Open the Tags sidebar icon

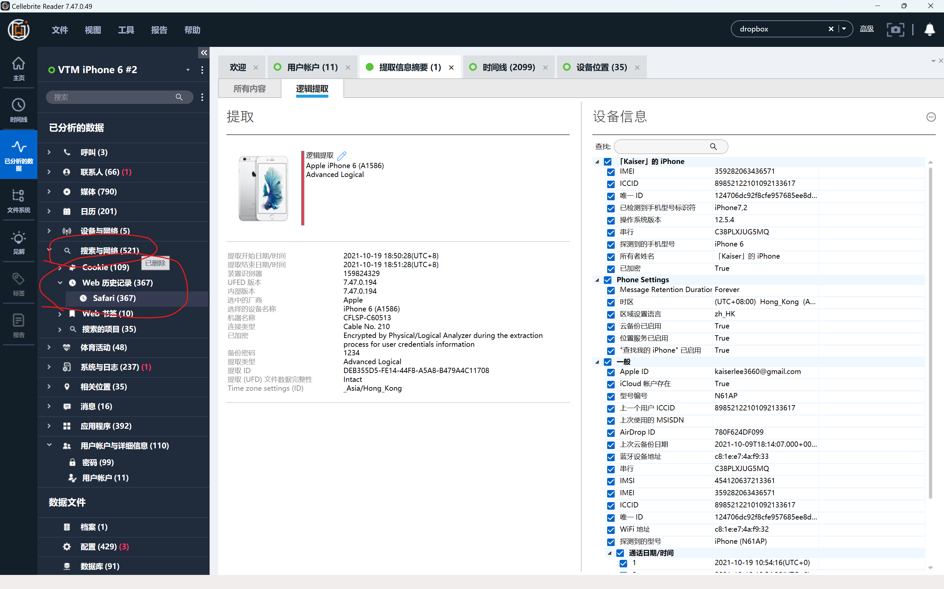click(18, 284)
